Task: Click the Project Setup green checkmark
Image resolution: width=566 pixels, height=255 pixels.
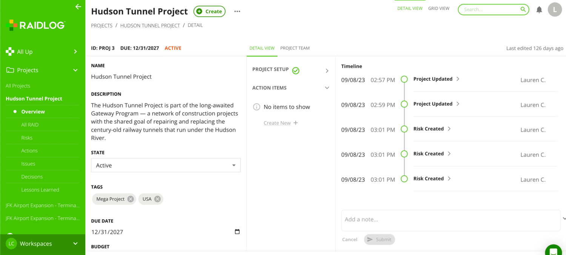Action: [x=296, y=71]
